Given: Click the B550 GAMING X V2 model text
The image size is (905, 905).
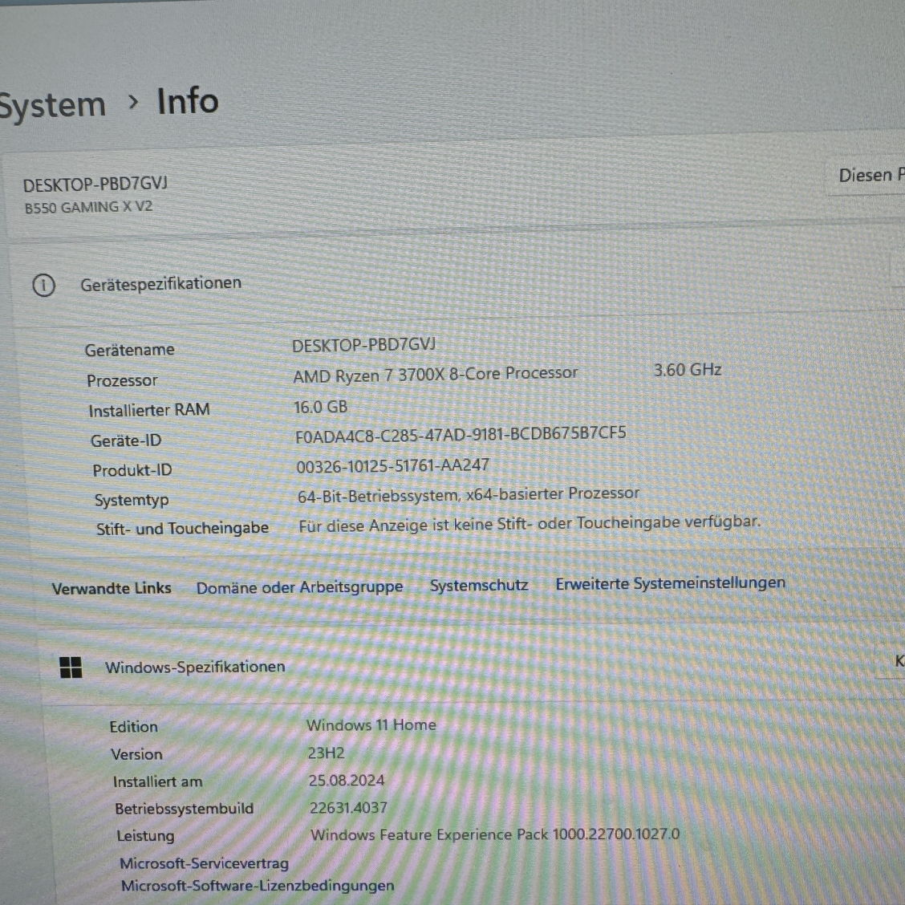Looking at the screenshot, I should 88,207.
